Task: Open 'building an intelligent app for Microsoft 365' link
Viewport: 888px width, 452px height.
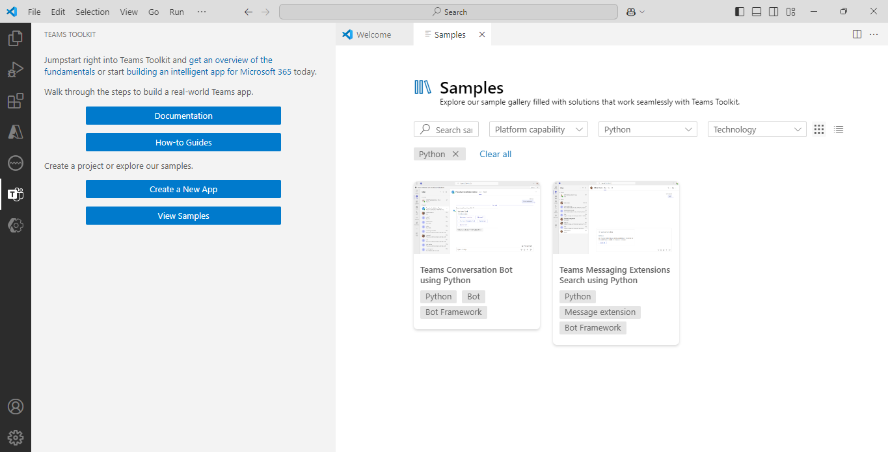Action: coord(209,71)
